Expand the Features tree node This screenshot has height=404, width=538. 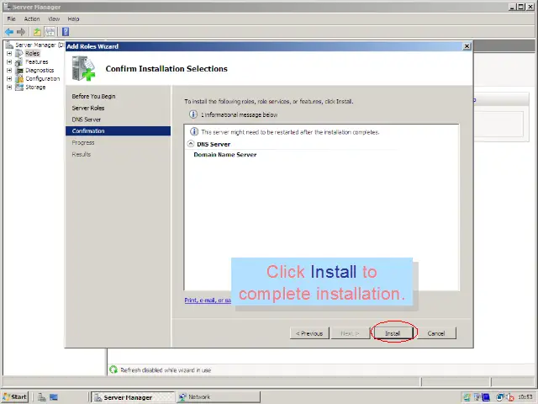[x=9, y=61]
